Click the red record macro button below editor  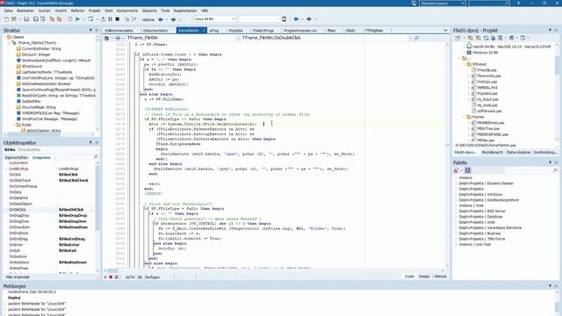[111, 277]
